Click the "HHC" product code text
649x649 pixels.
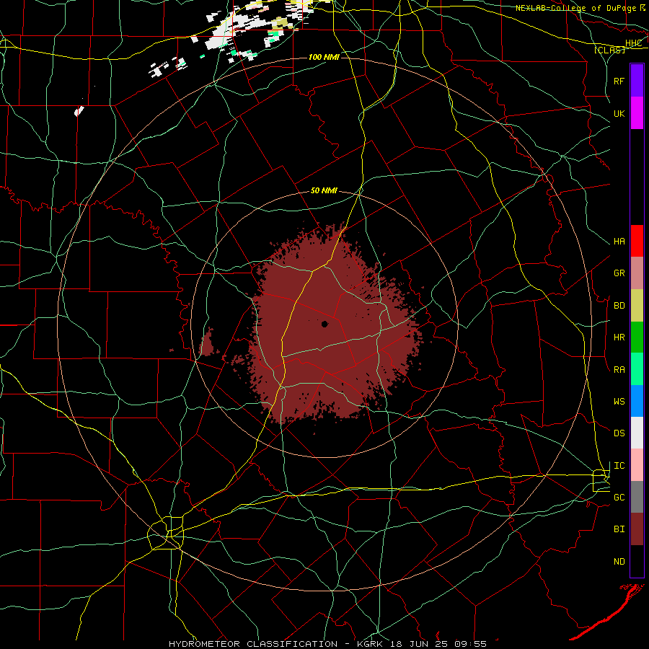click(633, 43)
